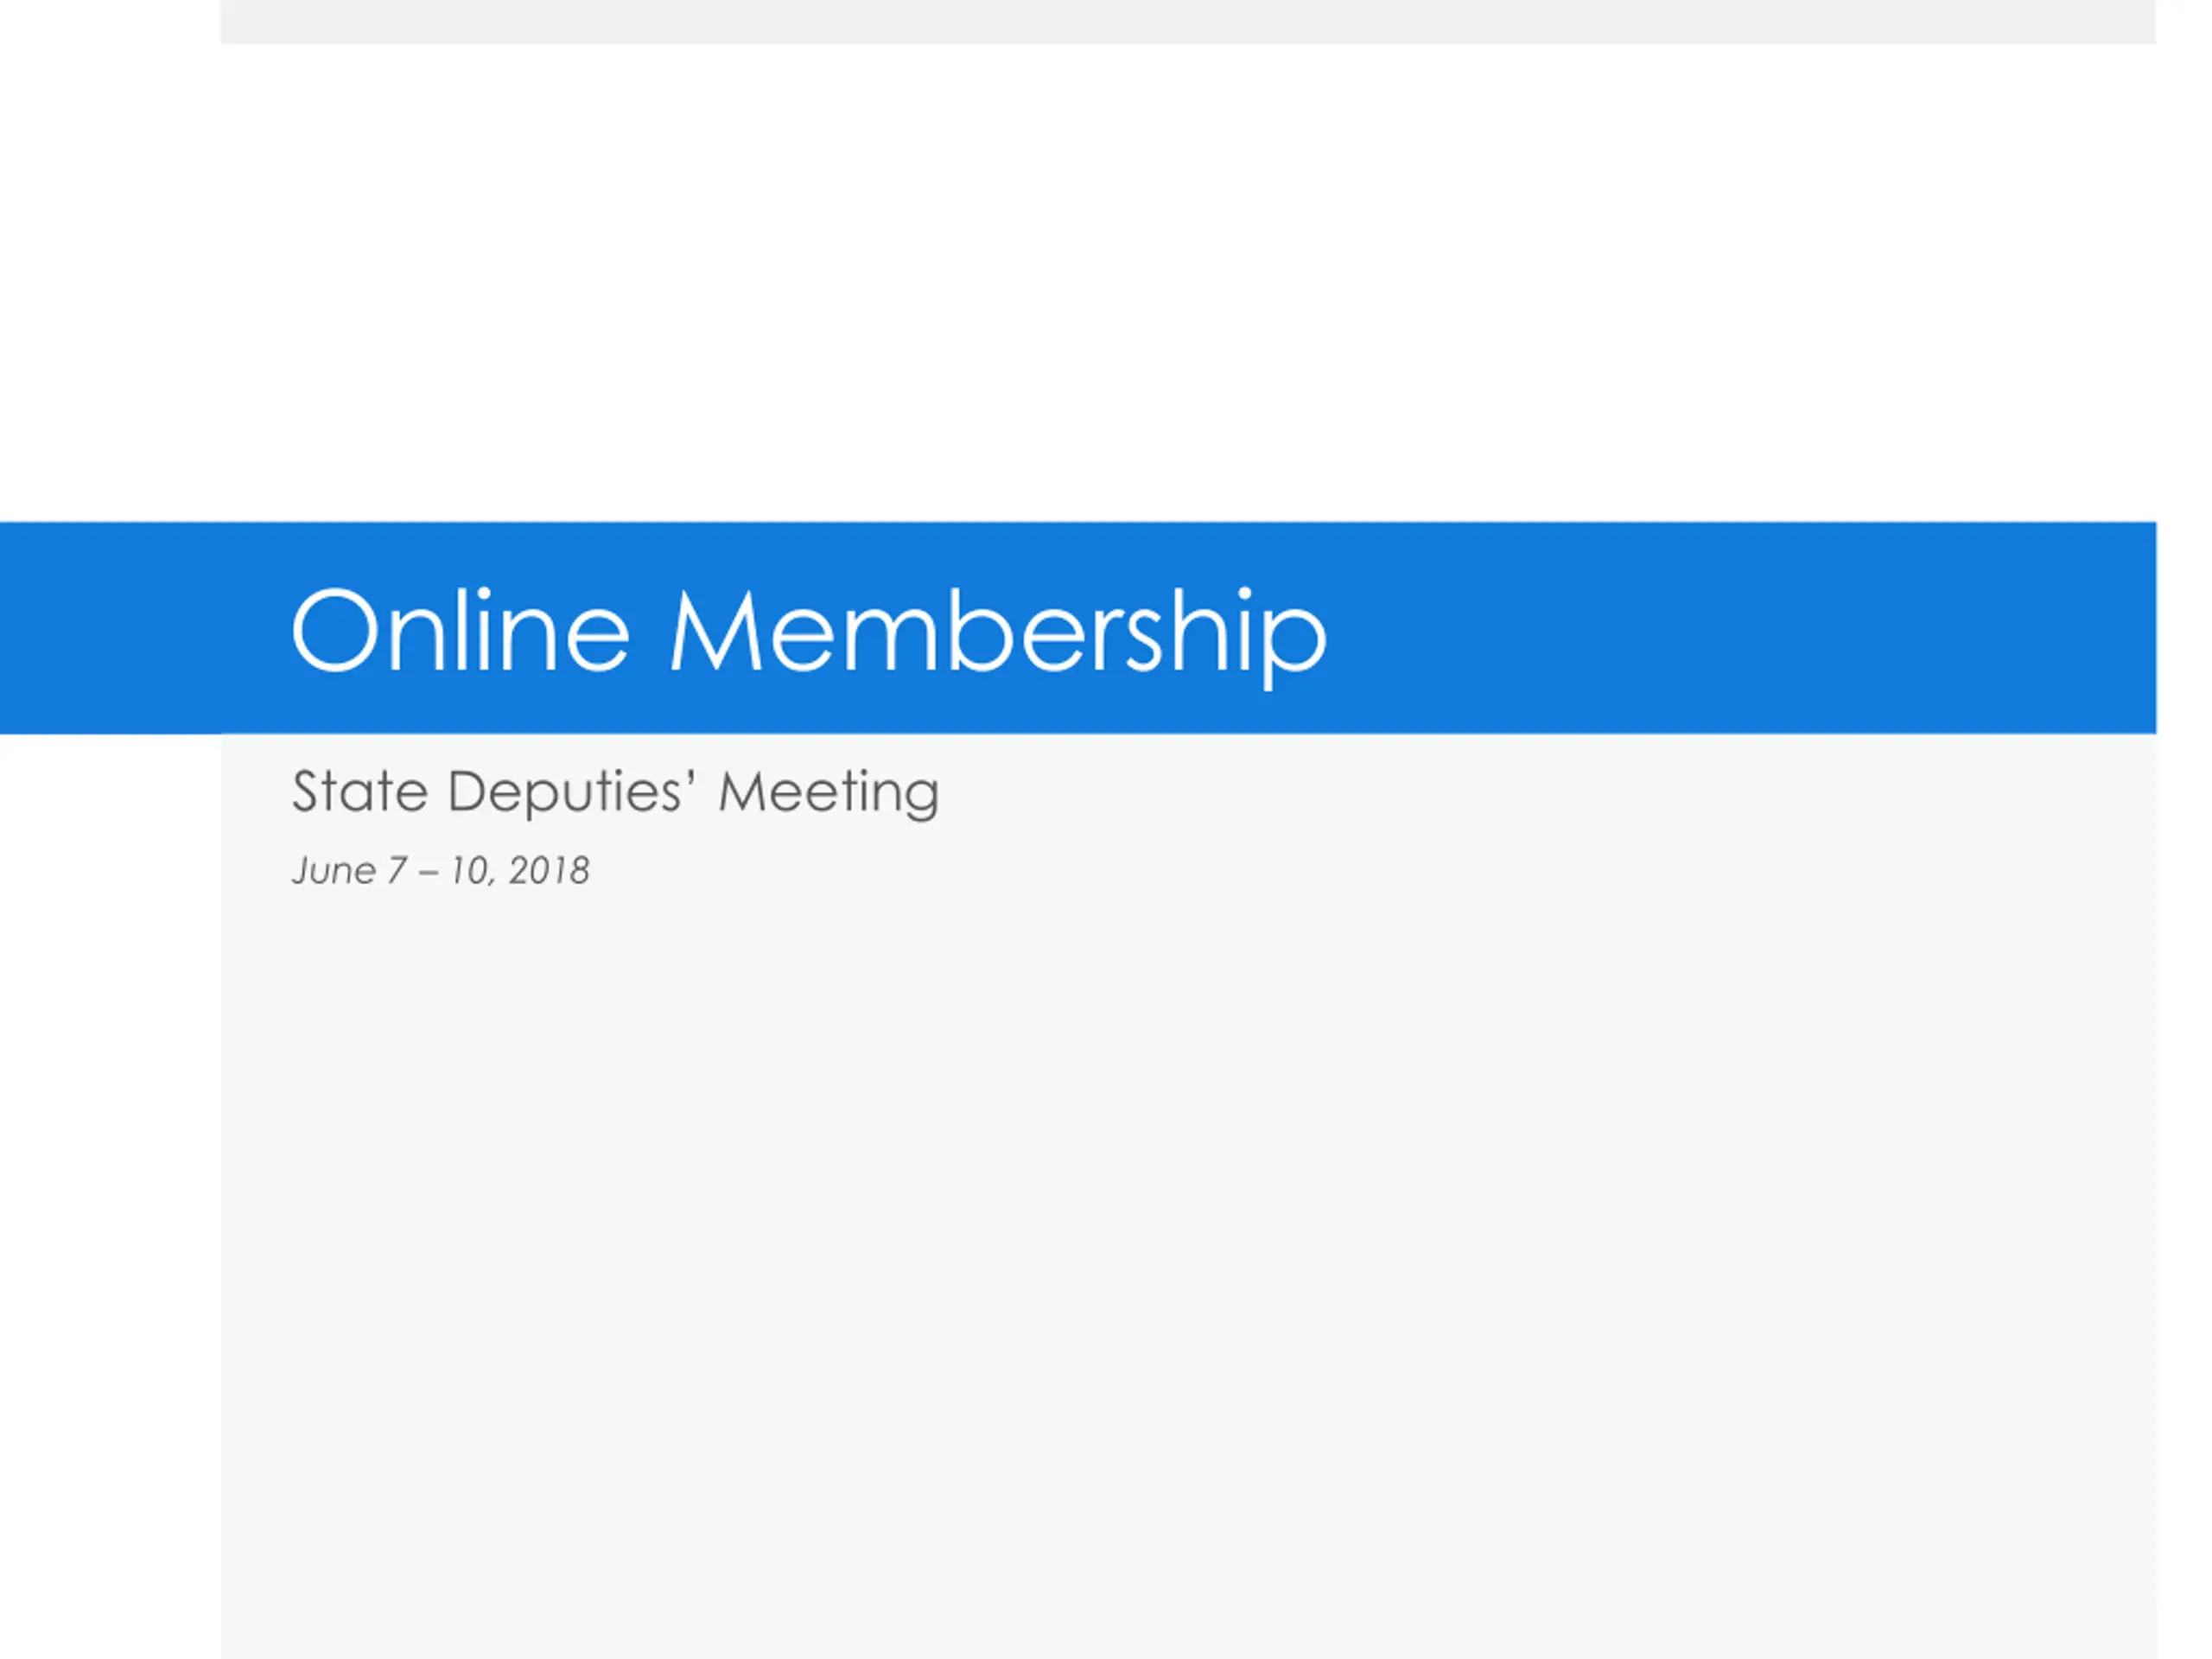Viewport: 2212px width, 1659px height.
Task: Click the date line "June 7 – 10, 2018"
Action: (440, 871)
